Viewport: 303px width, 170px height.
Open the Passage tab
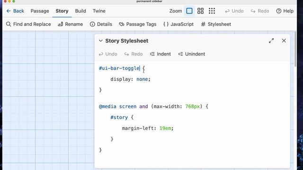tap(40, 11)
